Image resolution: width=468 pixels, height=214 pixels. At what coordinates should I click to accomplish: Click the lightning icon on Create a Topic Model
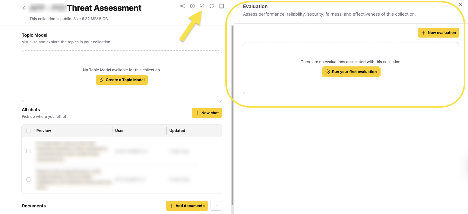pyautogui.click(x=101, y=80)
